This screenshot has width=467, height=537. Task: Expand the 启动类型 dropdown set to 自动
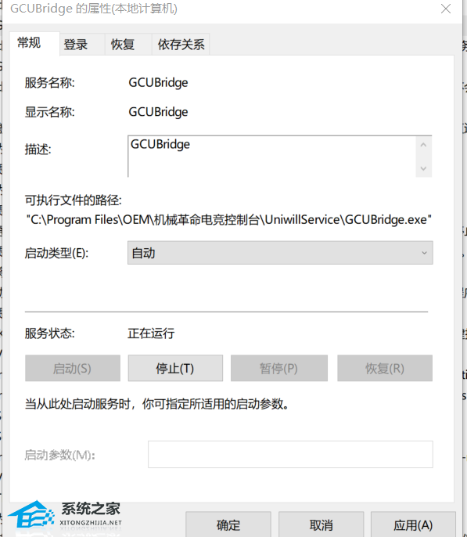pos(280,253)
